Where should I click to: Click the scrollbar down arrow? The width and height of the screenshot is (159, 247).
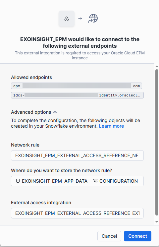point(157,222)
